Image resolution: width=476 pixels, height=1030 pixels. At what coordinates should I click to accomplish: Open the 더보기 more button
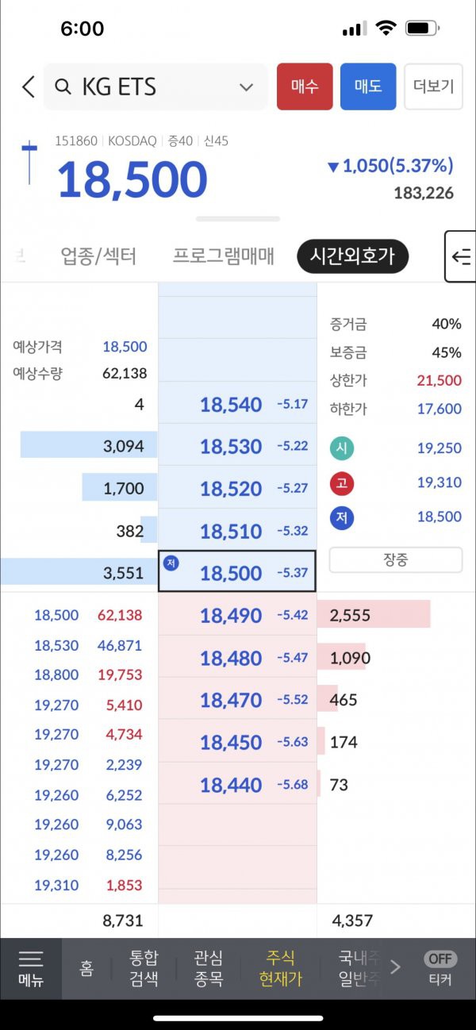click(x=434, y=86)
